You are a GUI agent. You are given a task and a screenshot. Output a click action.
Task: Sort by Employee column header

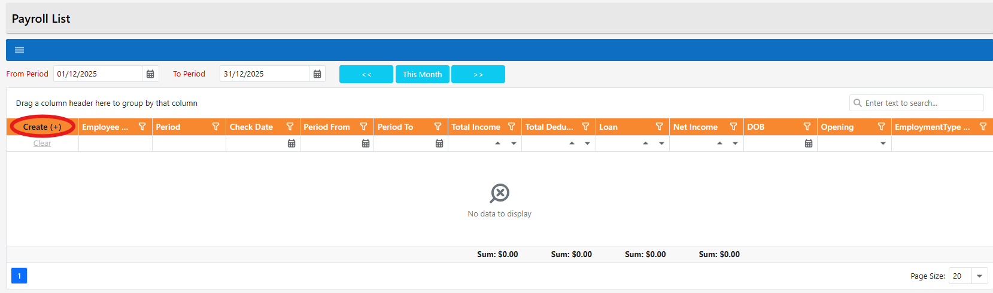105,127
